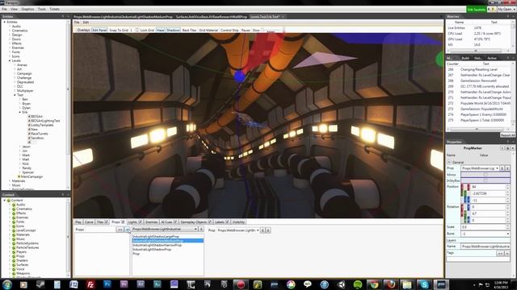This screenshot has width=517, height=290.
Task: Click Grid Material in toolbar
Action: pyautogui.click(x=208, y=30)
